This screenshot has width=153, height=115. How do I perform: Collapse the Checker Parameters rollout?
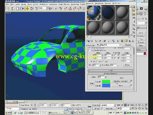pos(111,74)
